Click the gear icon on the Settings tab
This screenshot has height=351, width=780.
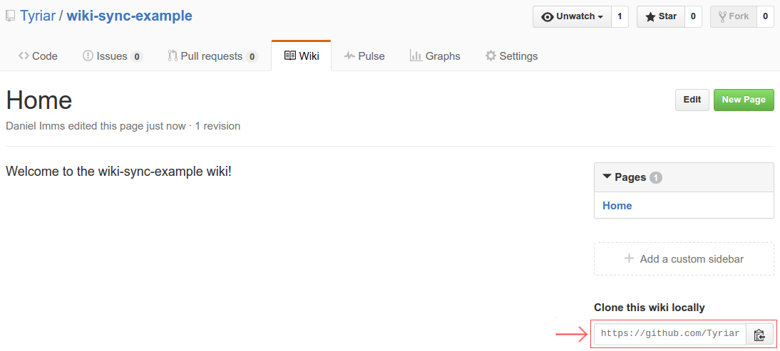click(491, 56)
